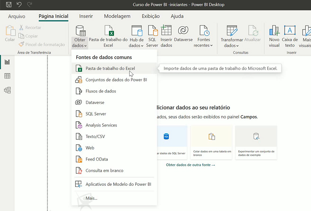Click the Save icon in title bar
Image resolution: width=311 pixels, height=211 pixels.
pos(9,5)
